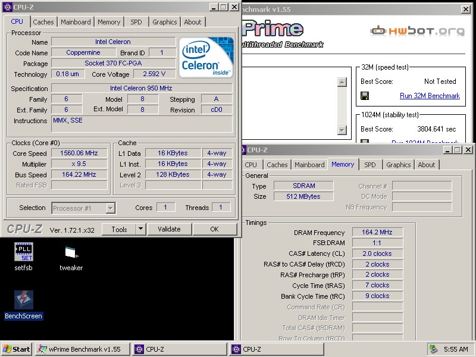Click Run 32M Benchmark link
This screenshot has width=476, height=357.
coord(430,96)
